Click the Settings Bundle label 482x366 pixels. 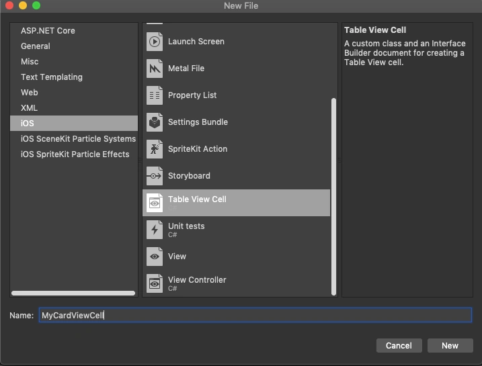pos(198,122)
